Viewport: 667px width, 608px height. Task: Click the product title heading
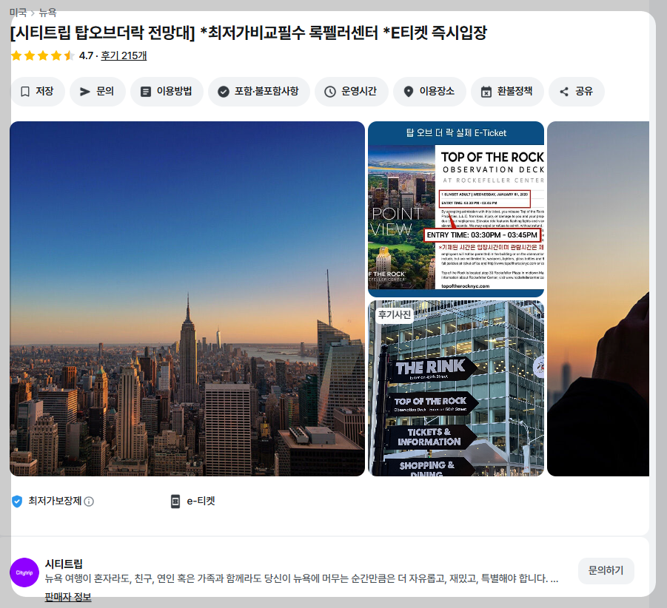coord(249,33)
